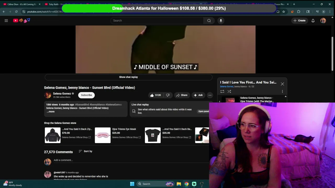Click the 27,573 Comments heading
The height and width of the screenshot is (188, 335).
coord(58,152)
